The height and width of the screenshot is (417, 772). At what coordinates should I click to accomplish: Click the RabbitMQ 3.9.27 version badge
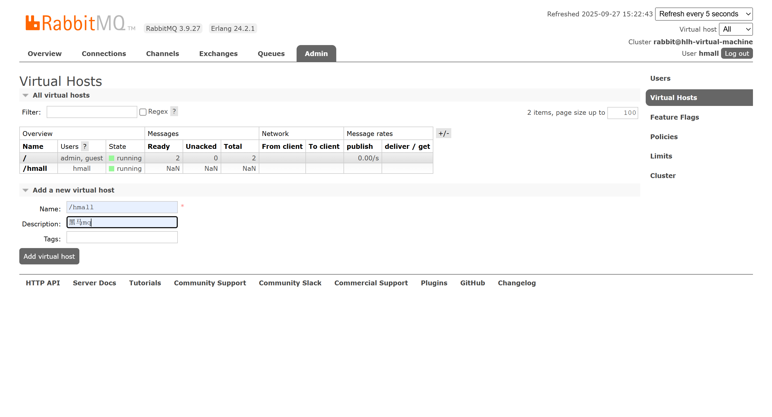(173, 28)
